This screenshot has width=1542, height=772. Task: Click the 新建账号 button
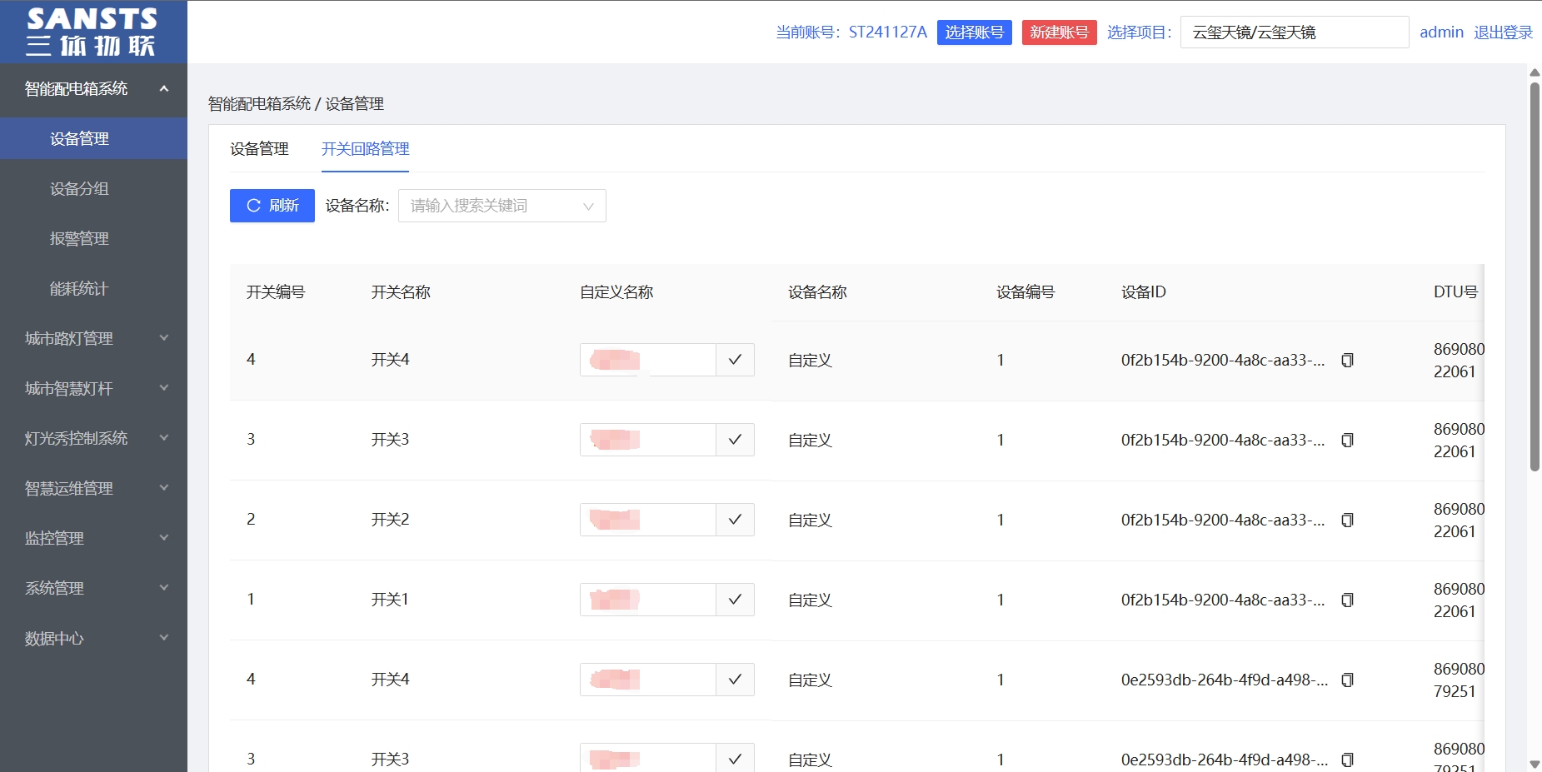pos(1059,32)
